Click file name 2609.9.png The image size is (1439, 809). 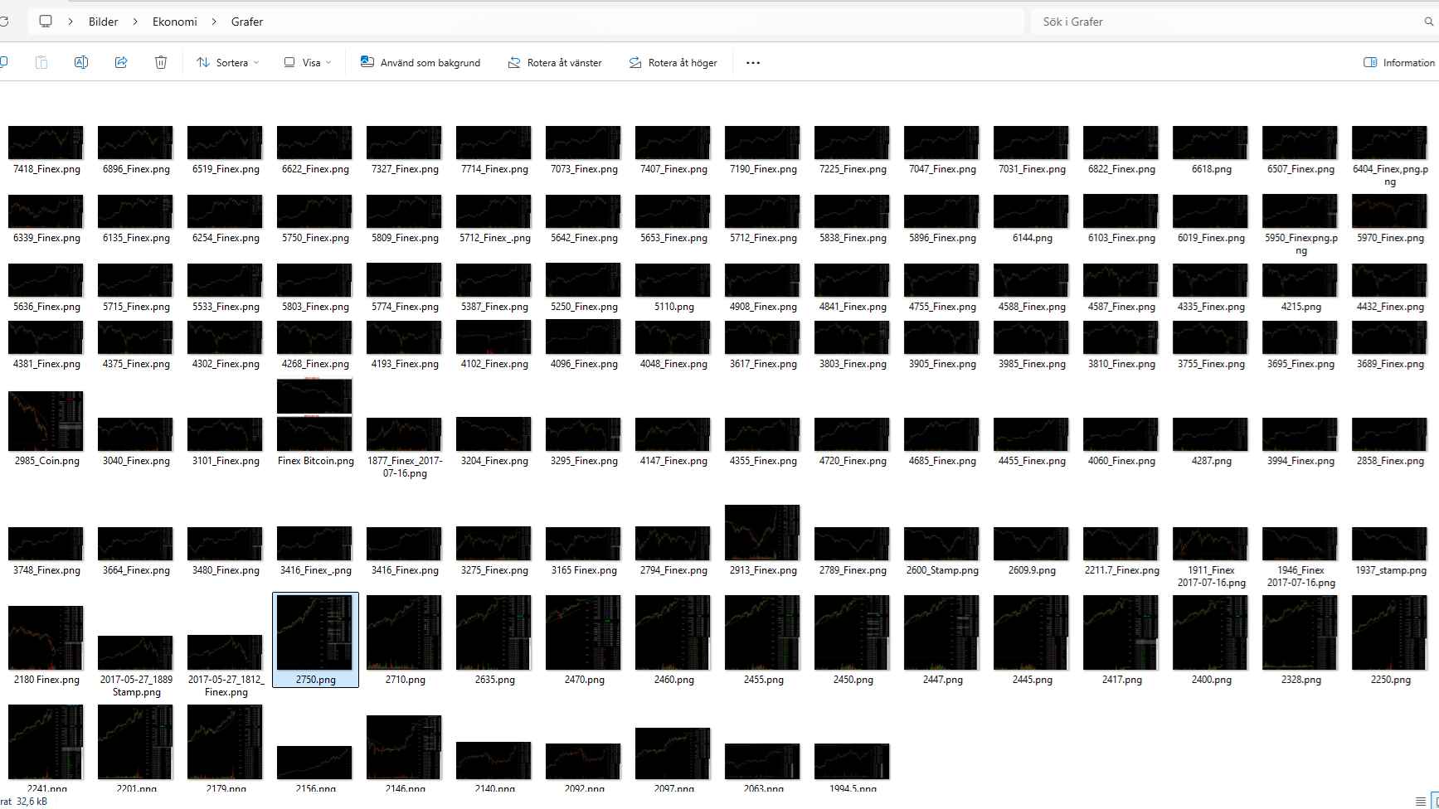pyautogui.click(x=1032, y=570)
